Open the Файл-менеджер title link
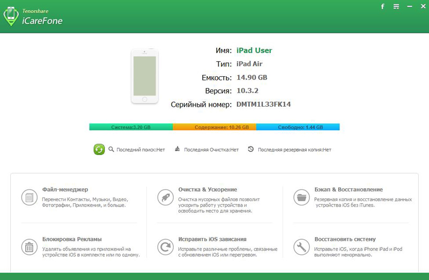Image resolution: width=429 pixels, height=280 pixels. (x=65, y=189)
